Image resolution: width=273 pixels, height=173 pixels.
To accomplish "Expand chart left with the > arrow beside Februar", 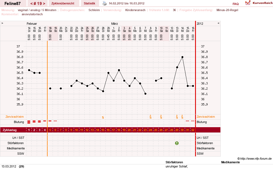I will click(2, 23).
